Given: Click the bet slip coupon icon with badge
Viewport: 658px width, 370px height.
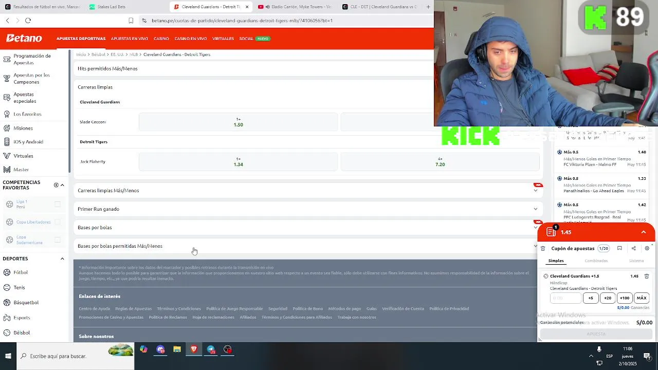Looking at the screenshot, I should (x=552, y=231).
